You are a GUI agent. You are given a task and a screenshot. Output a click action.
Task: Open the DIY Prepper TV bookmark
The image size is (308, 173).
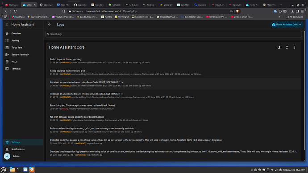216,17
